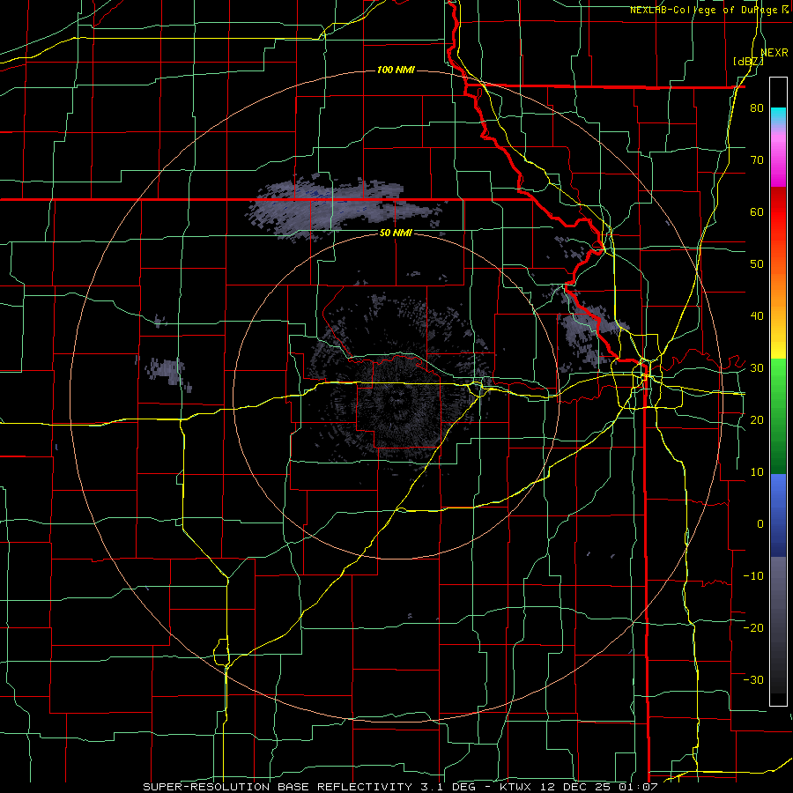Click the red segment of the reflectivity color bar
This screenshot has height=793, width=793.
pyautogui.click(x=778, y=212)
